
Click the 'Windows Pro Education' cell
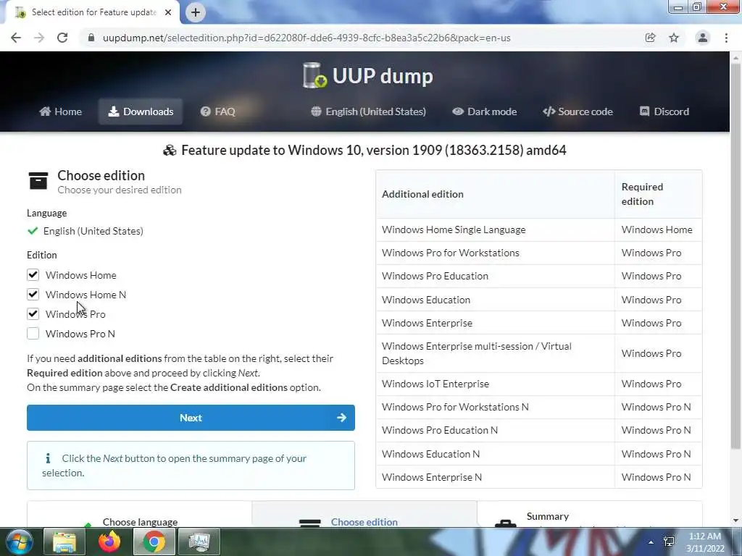pyautogui.click(x=495, y=276)
